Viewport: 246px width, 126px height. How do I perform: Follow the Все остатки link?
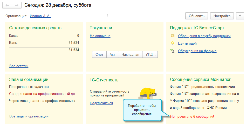pyautogui.click(x=19, y=66)
